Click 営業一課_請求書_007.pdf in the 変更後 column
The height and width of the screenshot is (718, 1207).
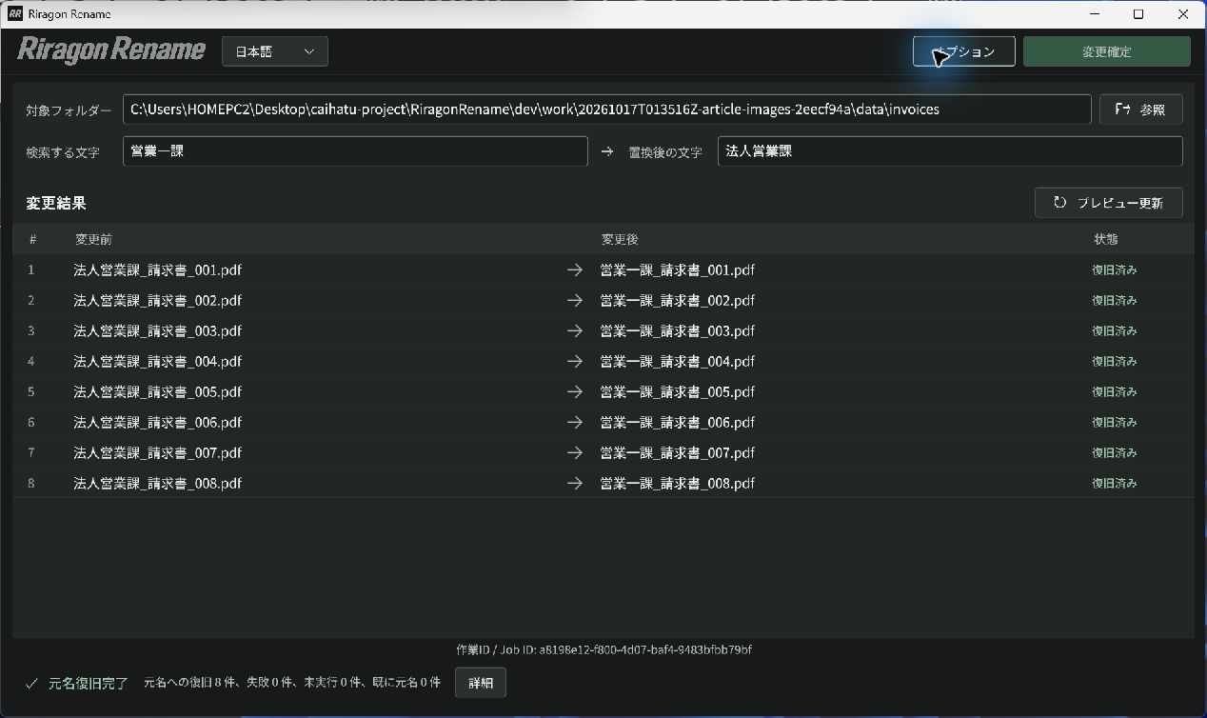[x=678, y=452]
